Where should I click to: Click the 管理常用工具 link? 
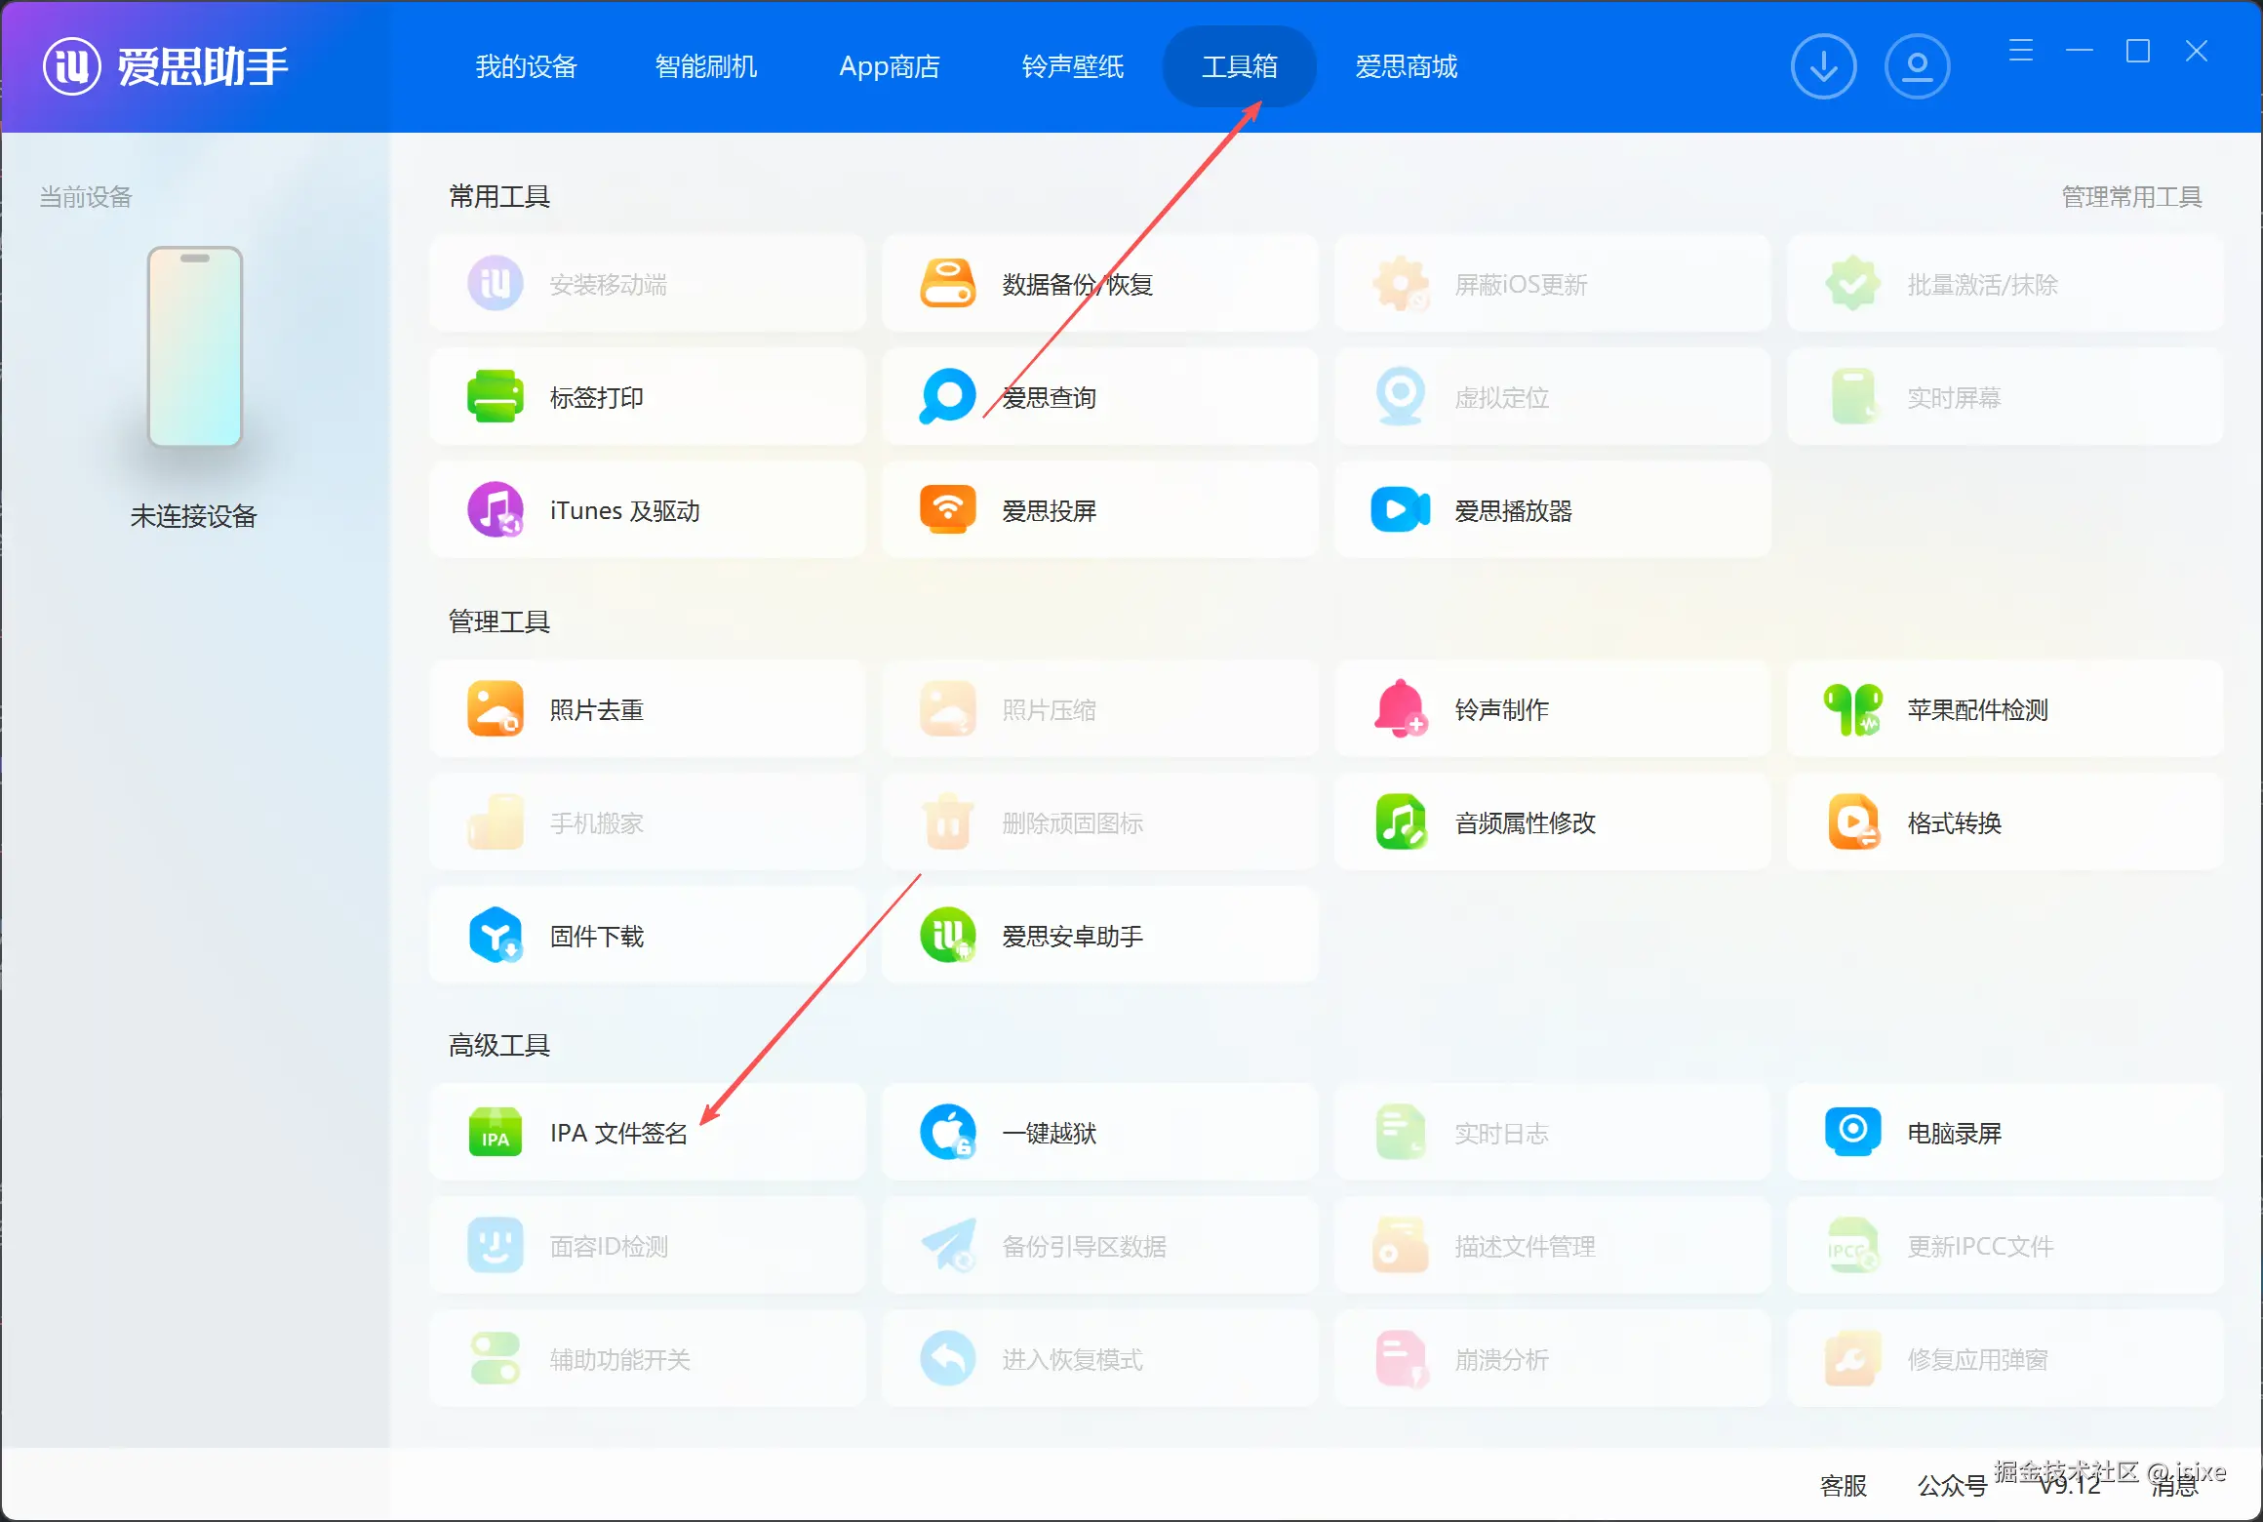tap(2131, 196)
